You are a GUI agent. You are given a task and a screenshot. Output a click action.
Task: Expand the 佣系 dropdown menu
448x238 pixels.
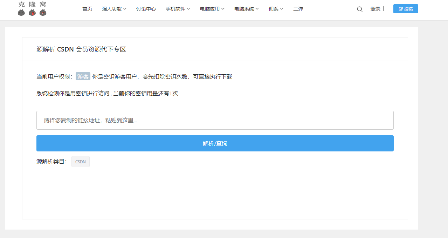coord(276,9)
